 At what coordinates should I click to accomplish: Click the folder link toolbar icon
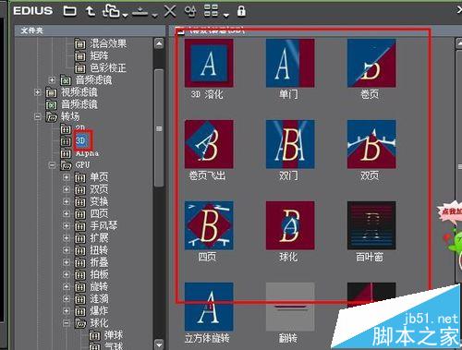point(111,11)
